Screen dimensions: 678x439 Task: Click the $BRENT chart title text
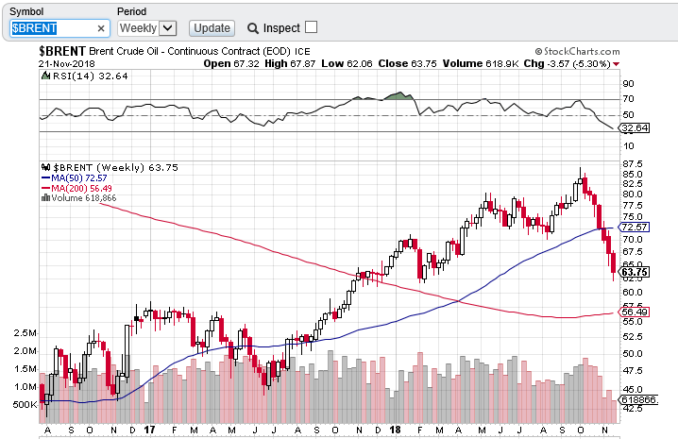tap(62, 52)
